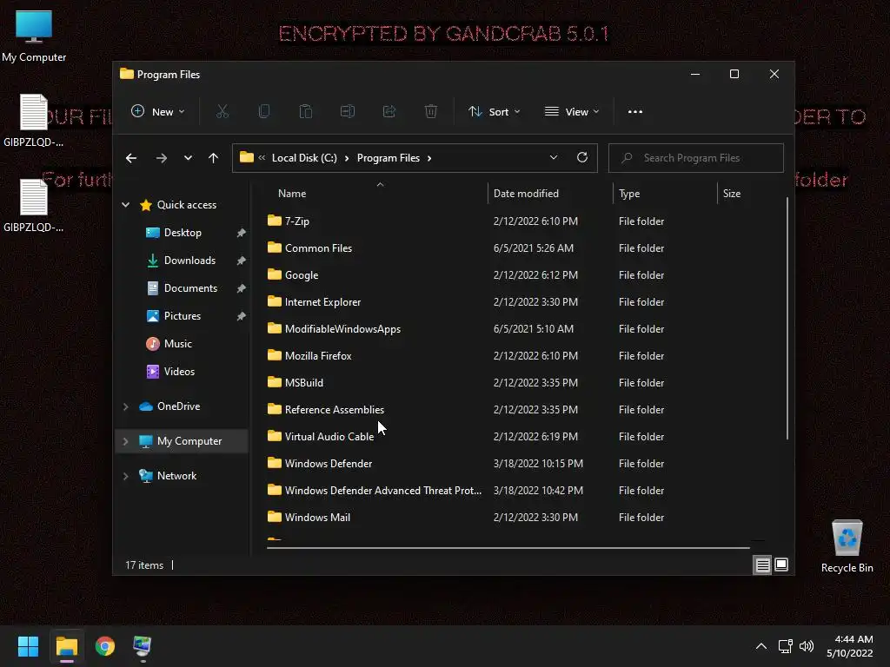The height and width of the screenshot is (667, 890).
Task: Select the first GIBPZLQD text file on desktop
Action: 34,121
